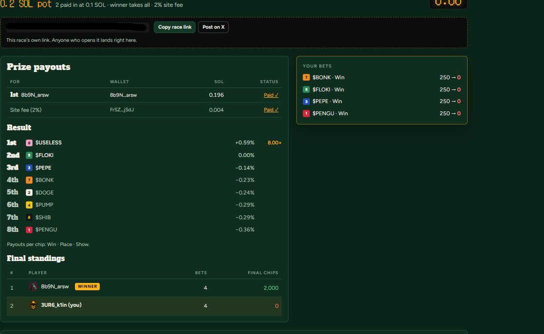Click the Copy race link button
The width and height of the screenshot is (544, 334).
(x=175, y=27)
